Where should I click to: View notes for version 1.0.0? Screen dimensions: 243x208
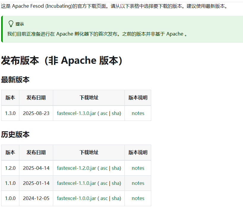tap(138, 198)
